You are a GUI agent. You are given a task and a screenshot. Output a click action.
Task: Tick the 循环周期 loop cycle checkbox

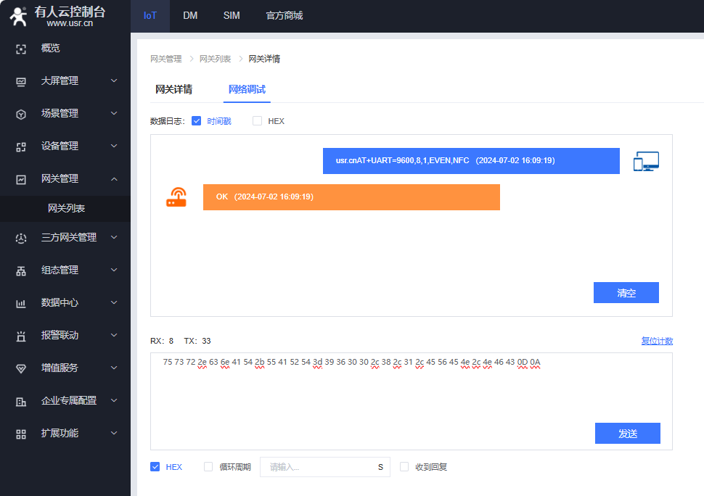208,467
